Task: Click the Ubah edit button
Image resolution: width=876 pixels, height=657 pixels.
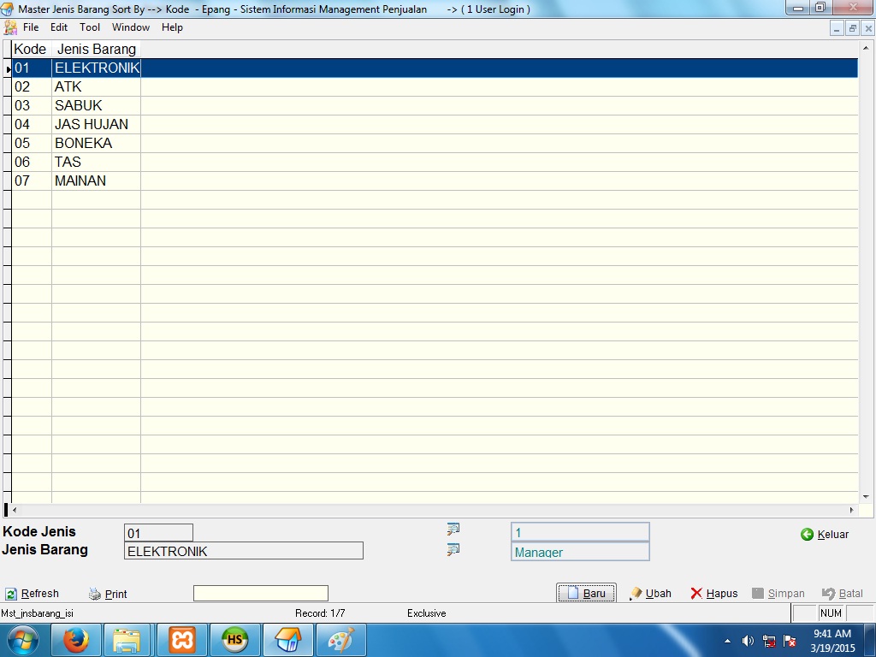Action: point(650,594)
